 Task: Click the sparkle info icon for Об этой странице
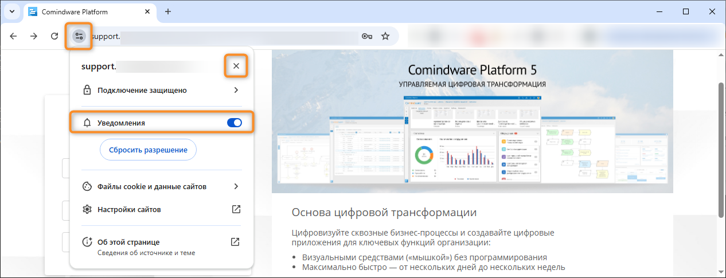(87, 242)
